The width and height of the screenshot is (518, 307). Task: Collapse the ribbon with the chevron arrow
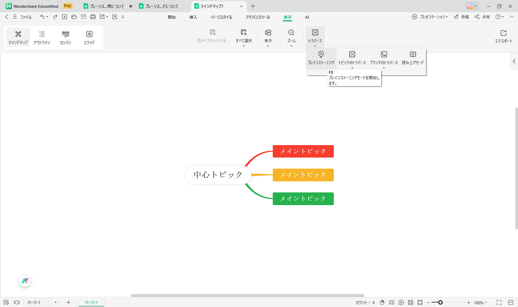click(x=512, y=17)
